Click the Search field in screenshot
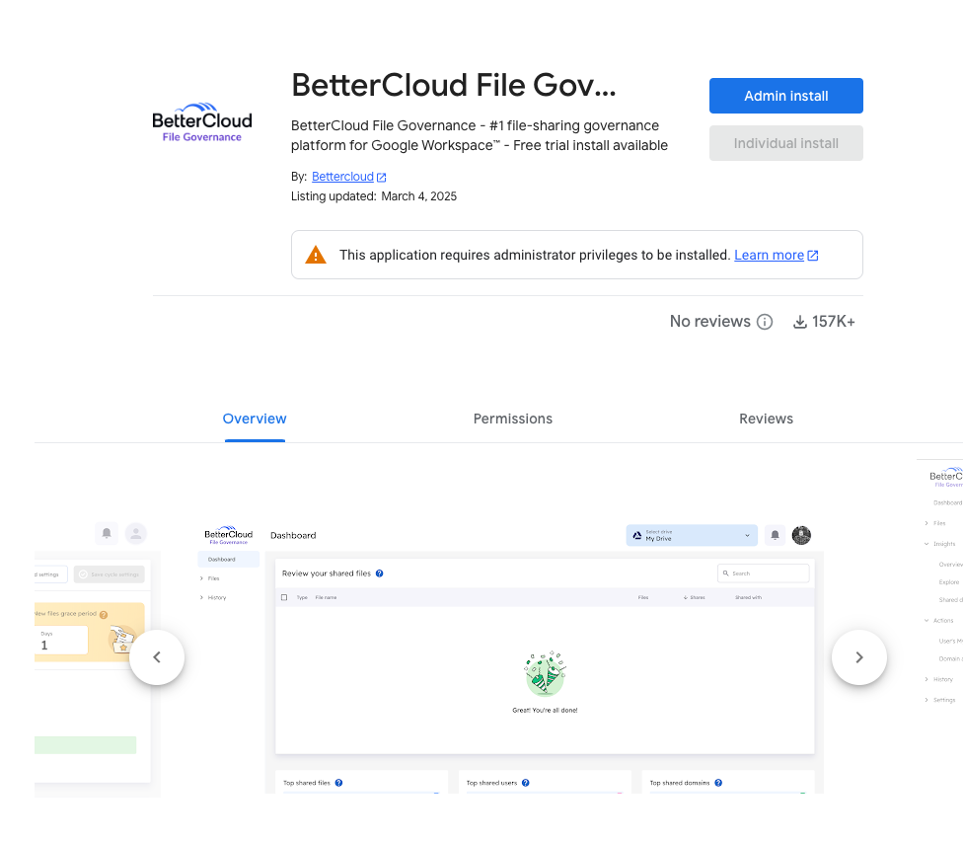 [x=764, y=573]
